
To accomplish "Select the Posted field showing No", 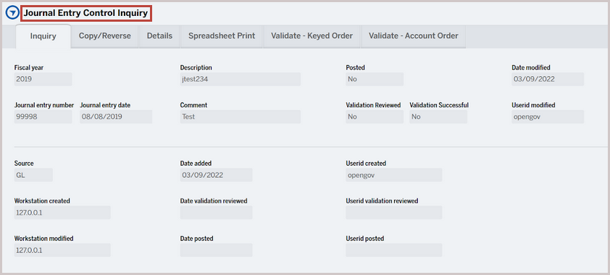I will click(x=375, y=79).
